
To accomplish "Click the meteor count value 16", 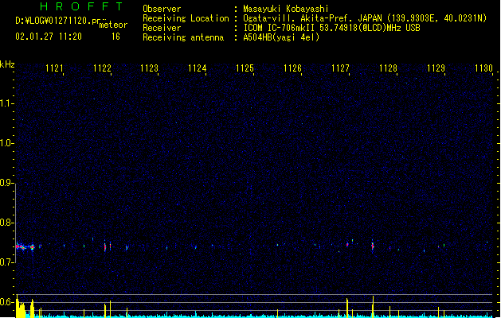I will click(115, 37).
